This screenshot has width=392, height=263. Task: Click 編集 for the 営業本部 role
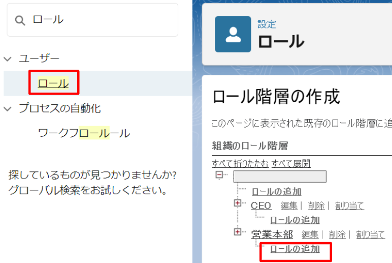[x=310, y=235]
